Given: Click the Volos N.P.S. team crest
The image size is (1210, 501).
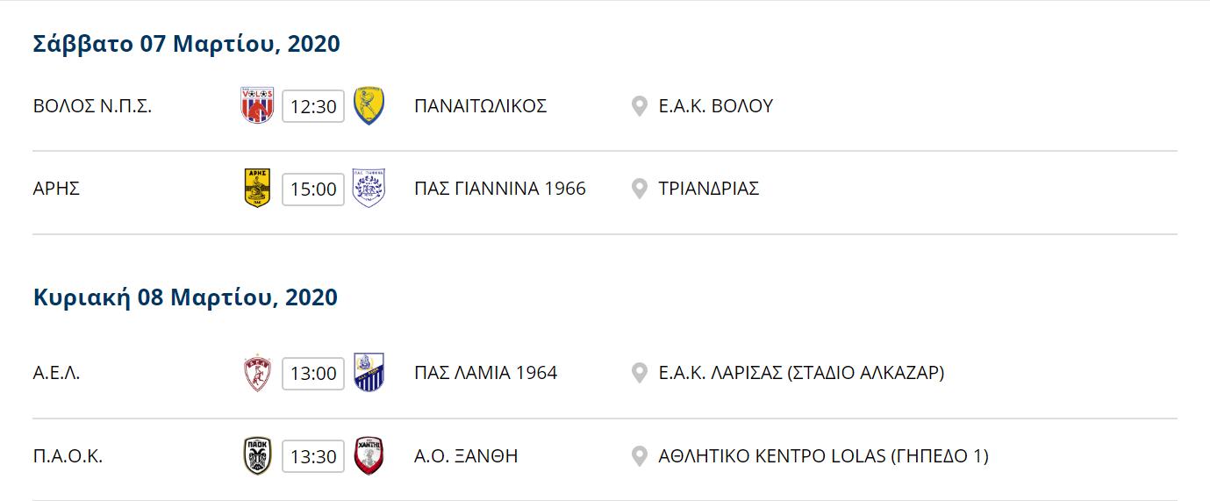Looking at the screenshot, I should (257, 106).
